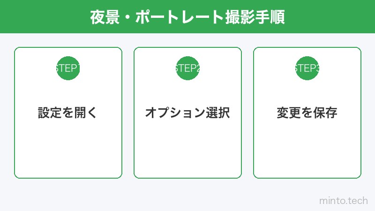The width and height of the screenshot is (375, 211).
Task: Click gray margin left of the first card
Action: 7,113
